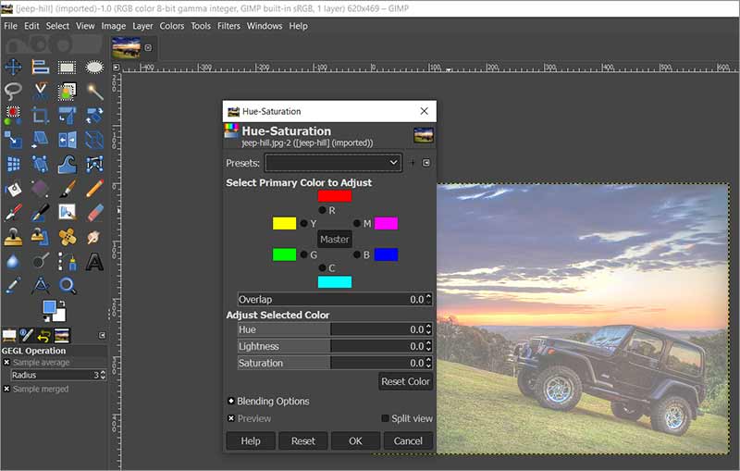The image size is (740, 471).
Task: Expand Blending Options section
Action: tap(231, 401)
